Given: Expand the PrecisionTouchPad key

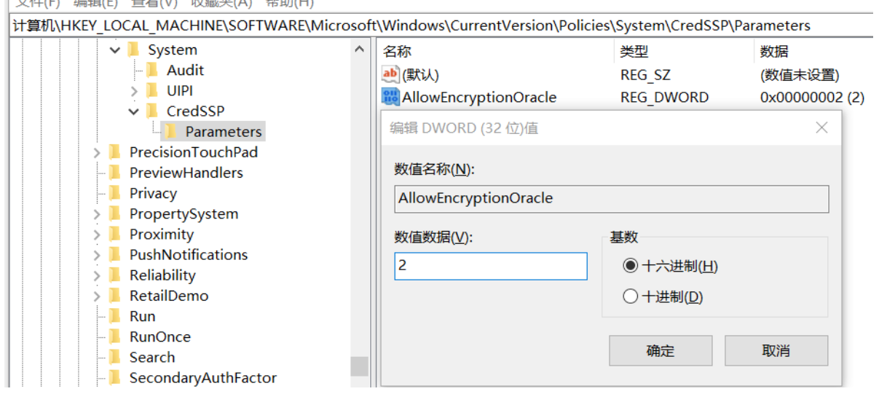Looking at the screenshot, I should point(97,152).
